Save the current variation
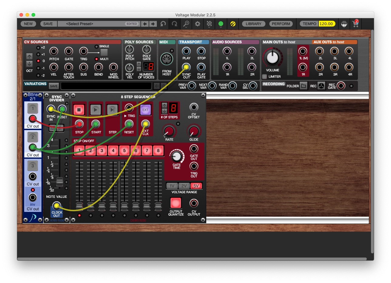 pyautogui.click(x=54, y=86)
